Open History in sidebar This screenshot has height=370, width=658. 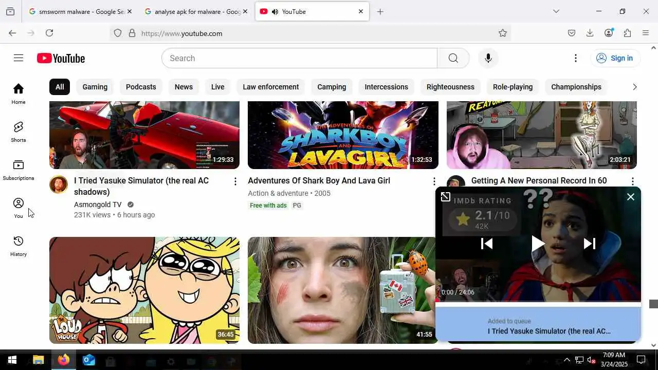tap(19, 246)
